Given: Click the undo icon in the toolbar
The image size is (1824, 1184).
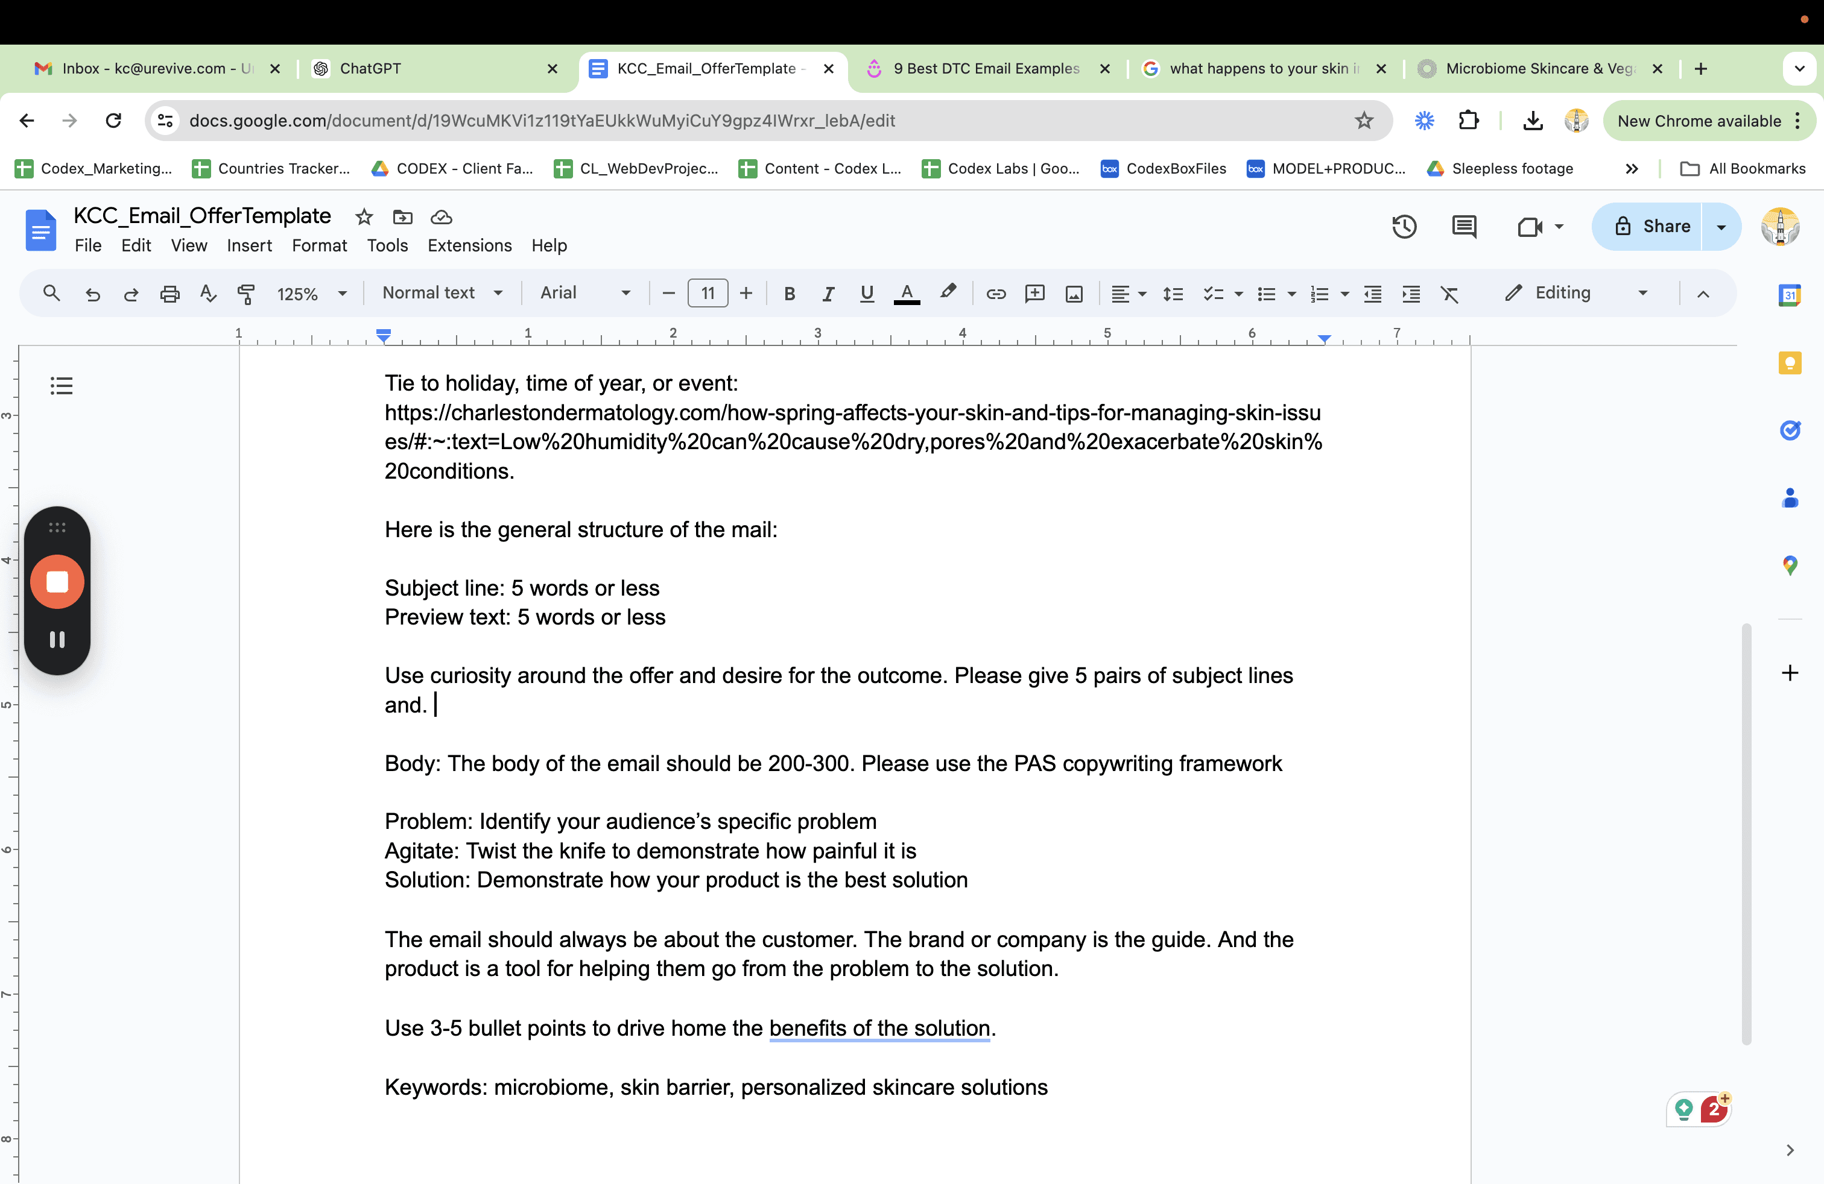Looking at the screenshot, I should 93,294.
